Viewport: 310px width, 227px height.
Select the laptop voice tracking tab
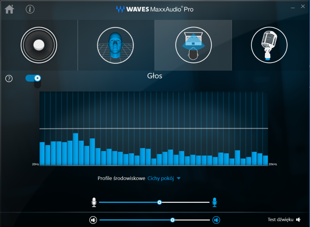[x=193, y=45]
